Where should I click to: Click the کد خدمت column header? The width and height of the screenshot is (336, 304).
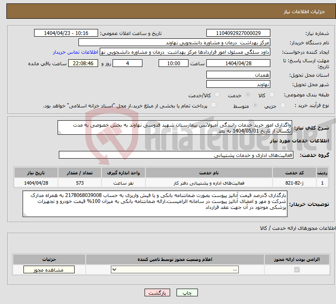coord(295,173)
